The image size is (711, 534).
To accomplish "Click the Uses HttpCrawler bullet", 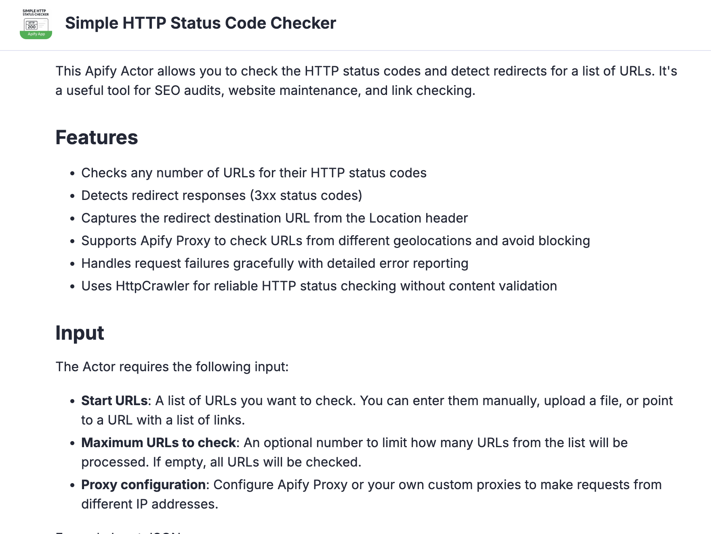I will [x=319, y=286].
